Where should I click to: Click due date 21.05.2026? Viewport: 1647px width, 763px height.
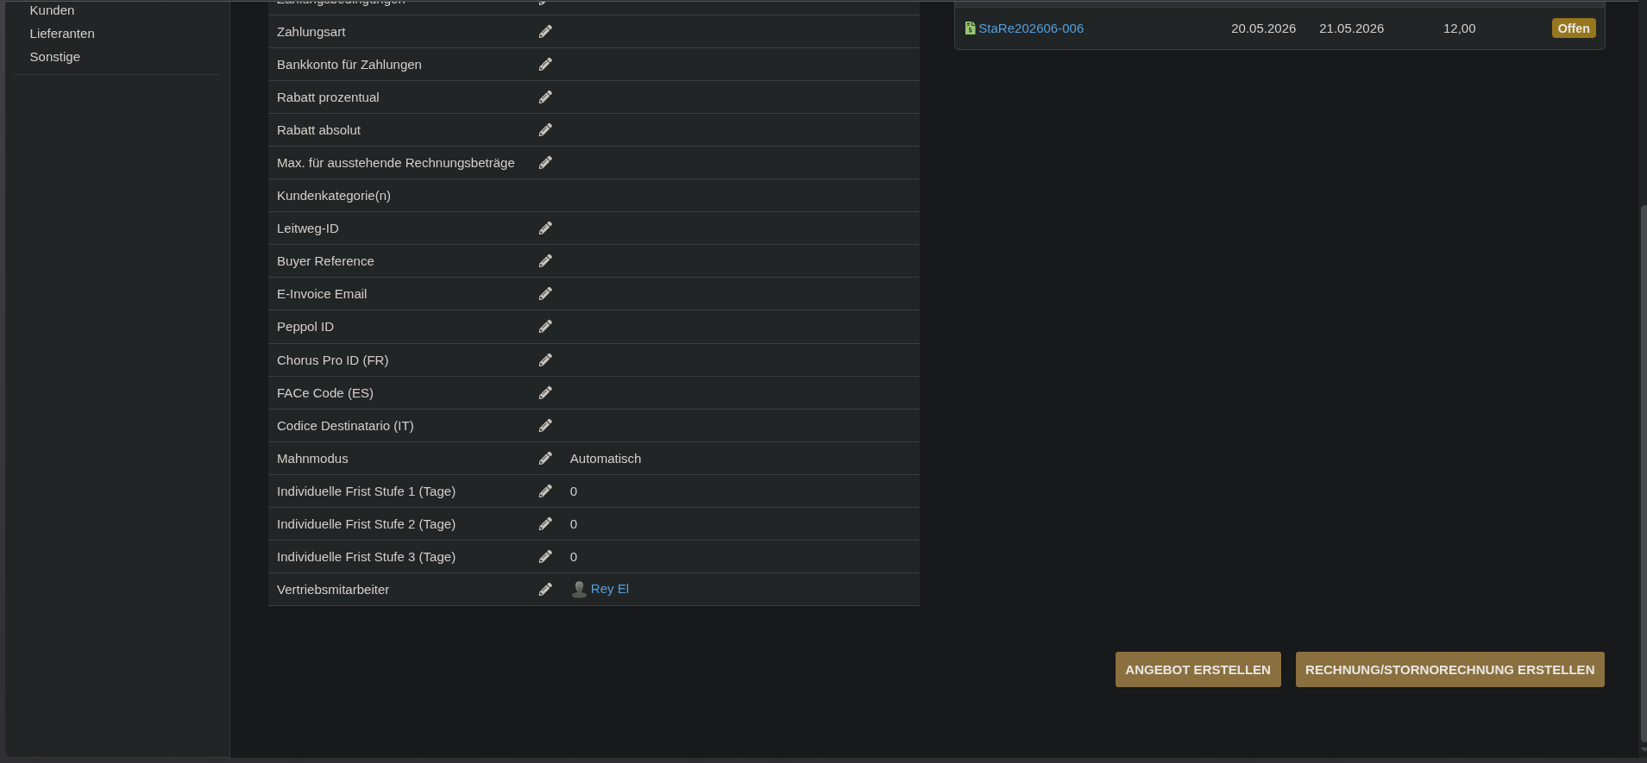click(x=1351, y=28)
